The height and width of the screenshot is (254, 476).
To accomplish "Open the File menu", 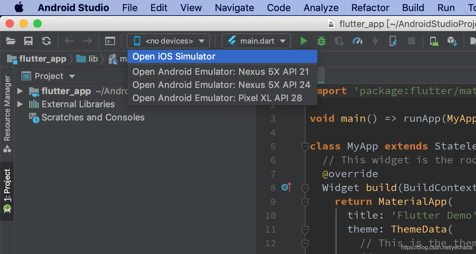I will (130, 8).
